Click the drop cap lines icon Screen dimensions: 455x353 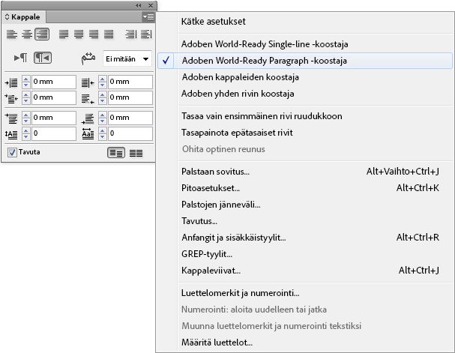click(x=11, y=134)
